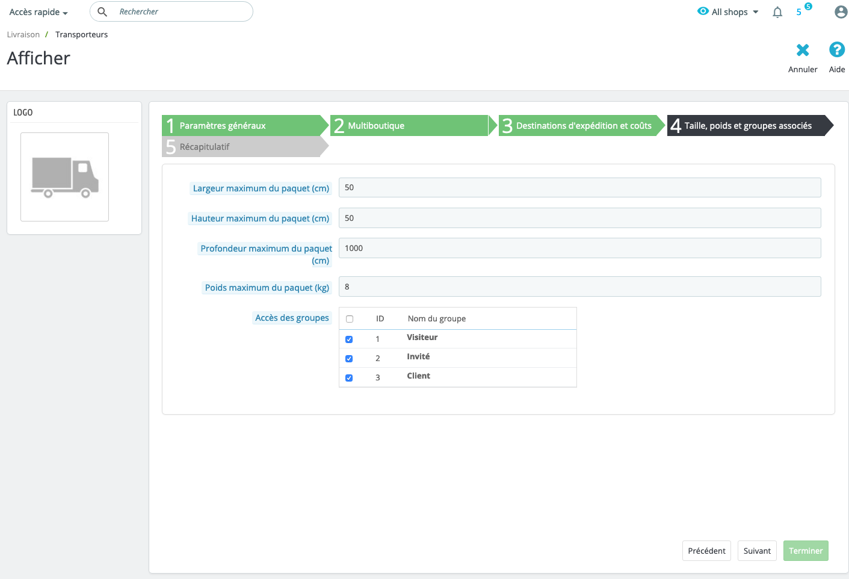The height and width of the screenshot is (579, 849).
Task: Switch to step 3 Destinations d'expédition et coûts
Action: pyautogui.click(x=578, y=126)
